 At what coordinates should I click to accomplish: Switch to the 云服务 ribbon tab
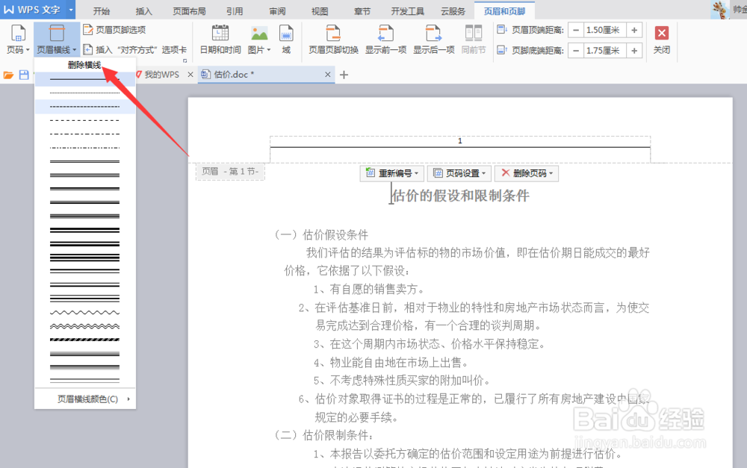tap(453, 11)
